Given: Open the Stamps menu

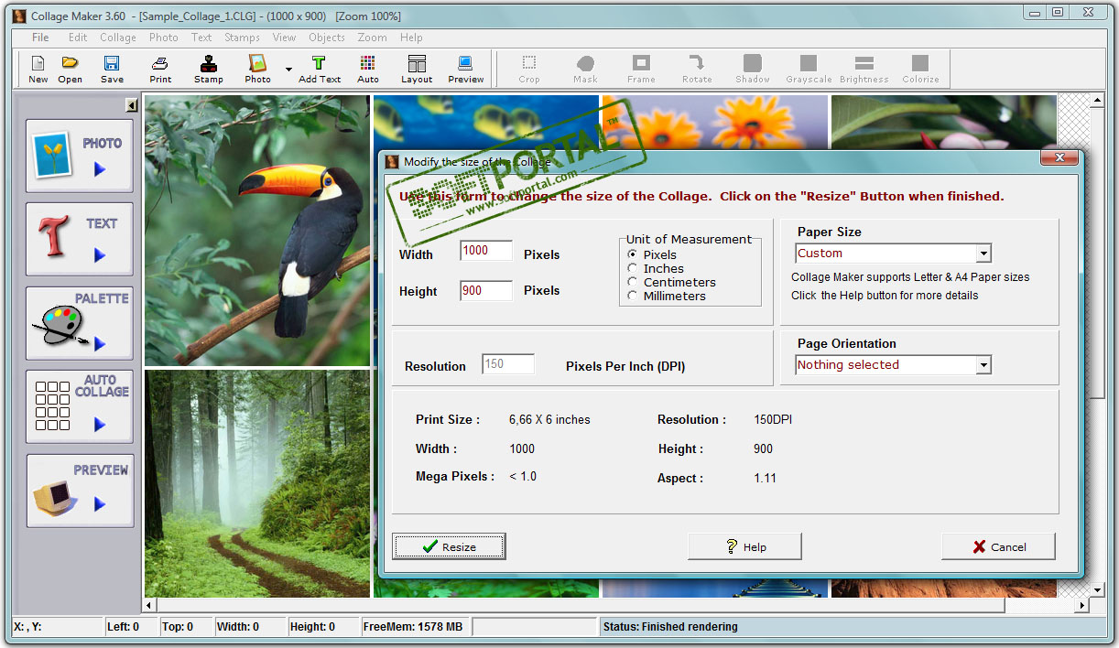Looking at the screenshot, I should [243, 38].
